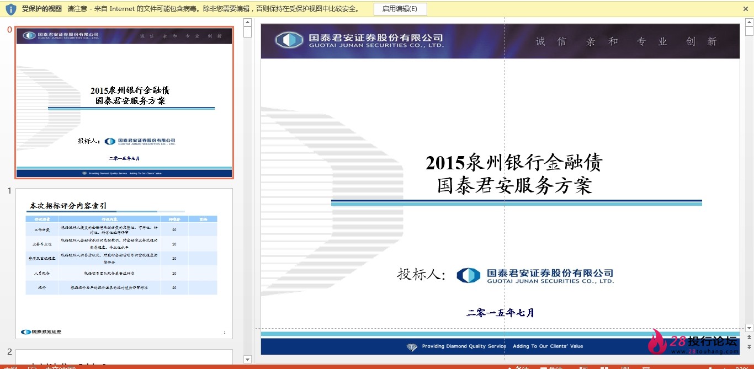Click the warning message text about Internet files
This screenshot has width=754, height=369.
(214, 9)
